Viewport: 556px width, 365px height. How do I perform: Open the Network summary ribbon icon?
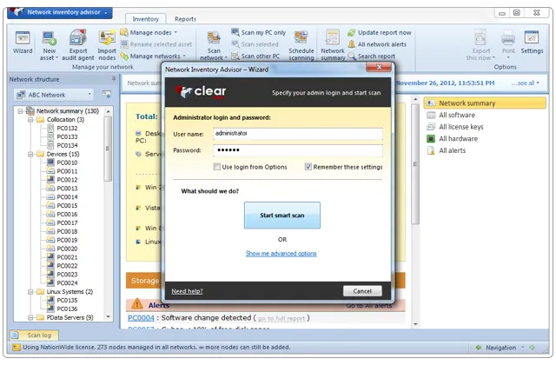333,37
